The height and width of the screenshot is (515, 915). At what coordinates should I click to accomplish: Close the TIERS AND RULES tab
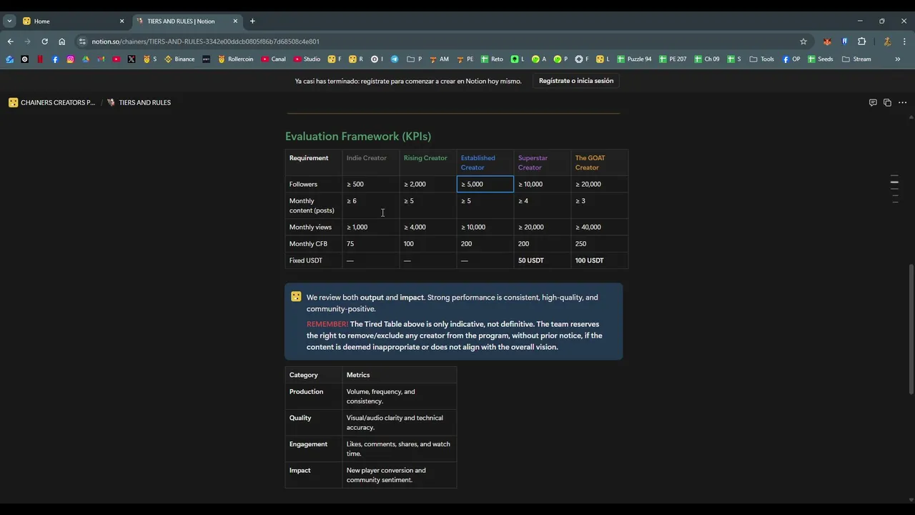pos(235,21)
